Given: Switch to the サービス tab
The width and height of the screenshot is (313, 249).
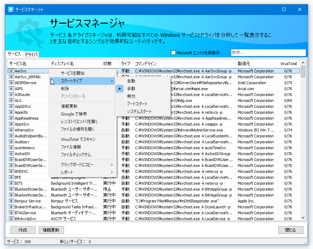Looking at the screenshot, I should click(x=14, y=54).
